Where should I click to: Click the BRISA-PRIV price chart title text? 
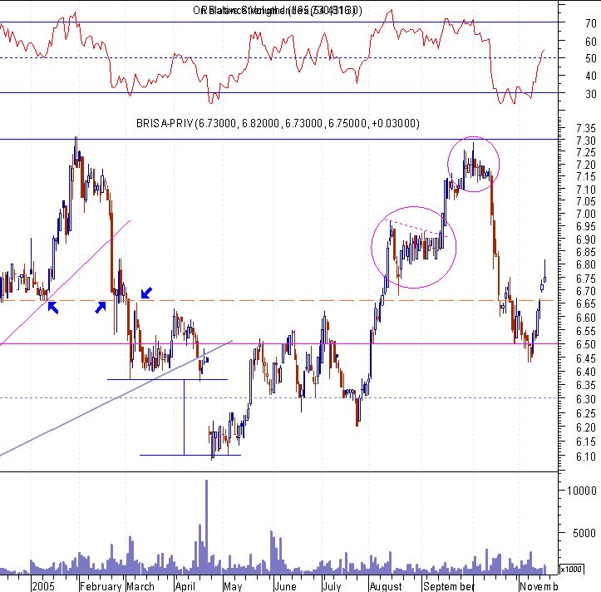[278, 123]
